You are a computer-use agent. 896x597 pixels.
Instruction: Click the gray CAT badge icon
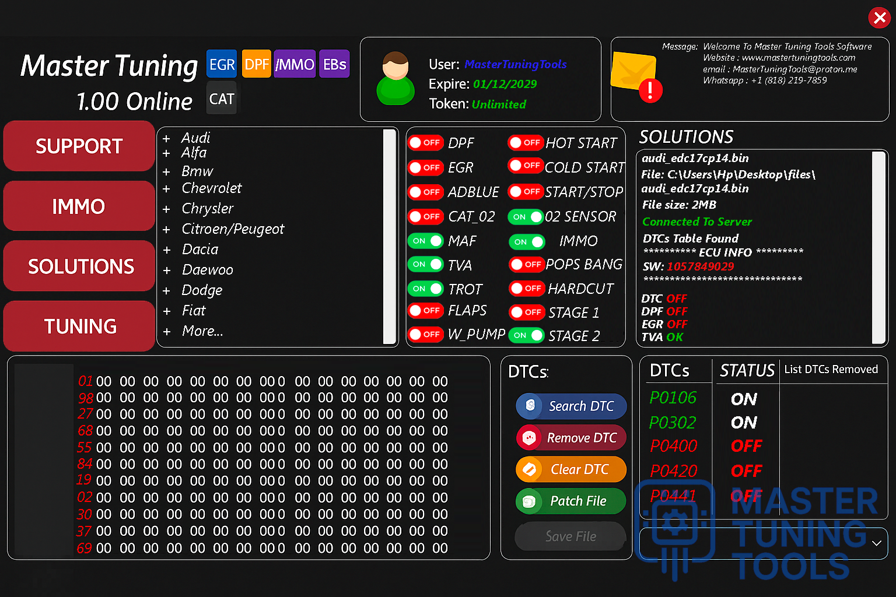pyautogui.click(x=222, y=99)
